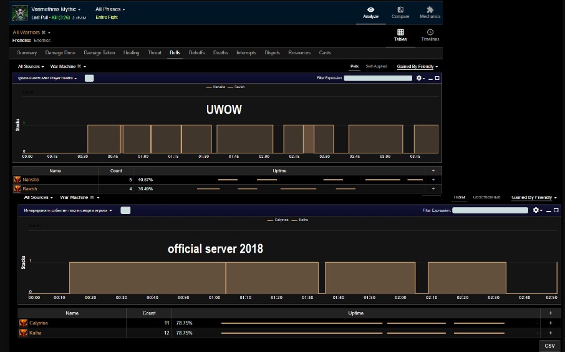Remove the All Warriors filter

44,32
